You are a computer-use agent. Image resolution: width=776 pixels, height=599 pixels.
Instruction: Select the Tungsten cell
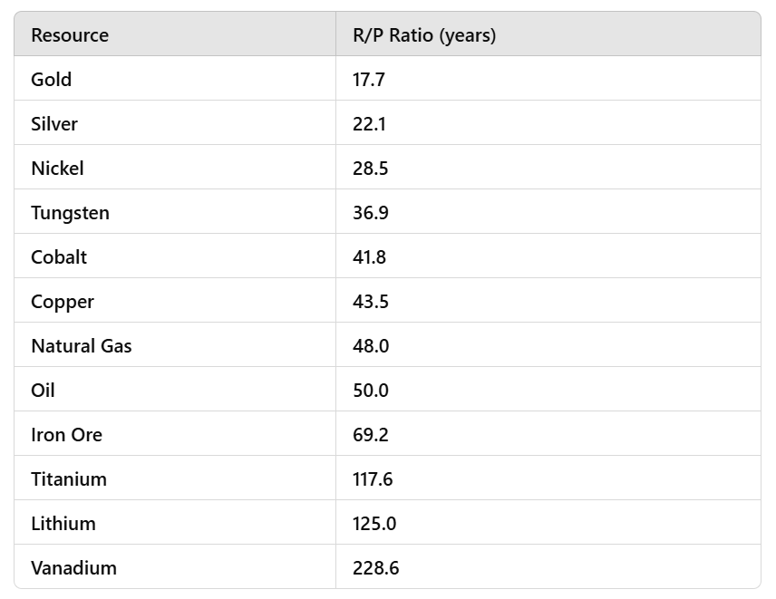(x=70, y=213)
